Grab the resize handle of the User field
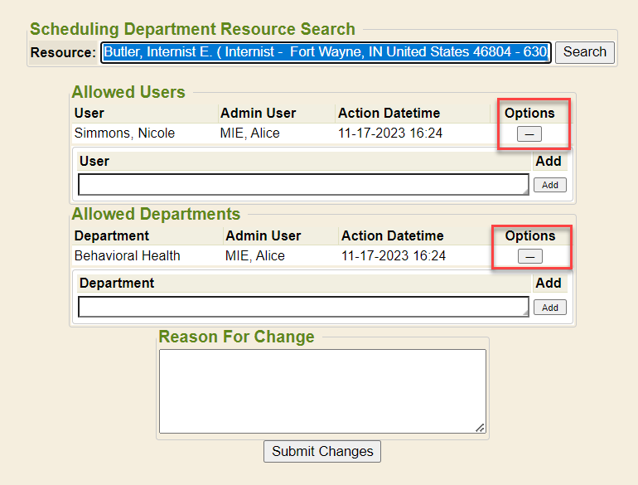Screen dimensions: 638x485 pos(524,191)
